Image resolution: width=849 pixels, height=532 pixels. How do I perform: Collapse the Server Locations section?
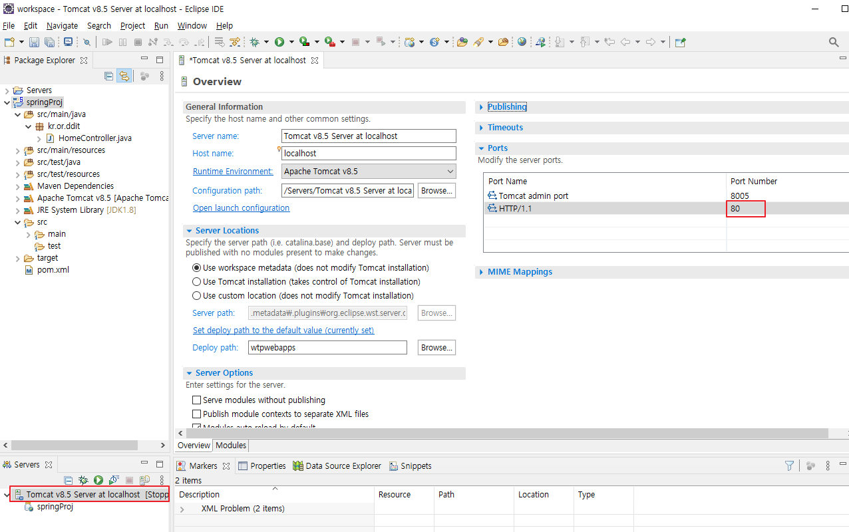(x=189, y=231)
